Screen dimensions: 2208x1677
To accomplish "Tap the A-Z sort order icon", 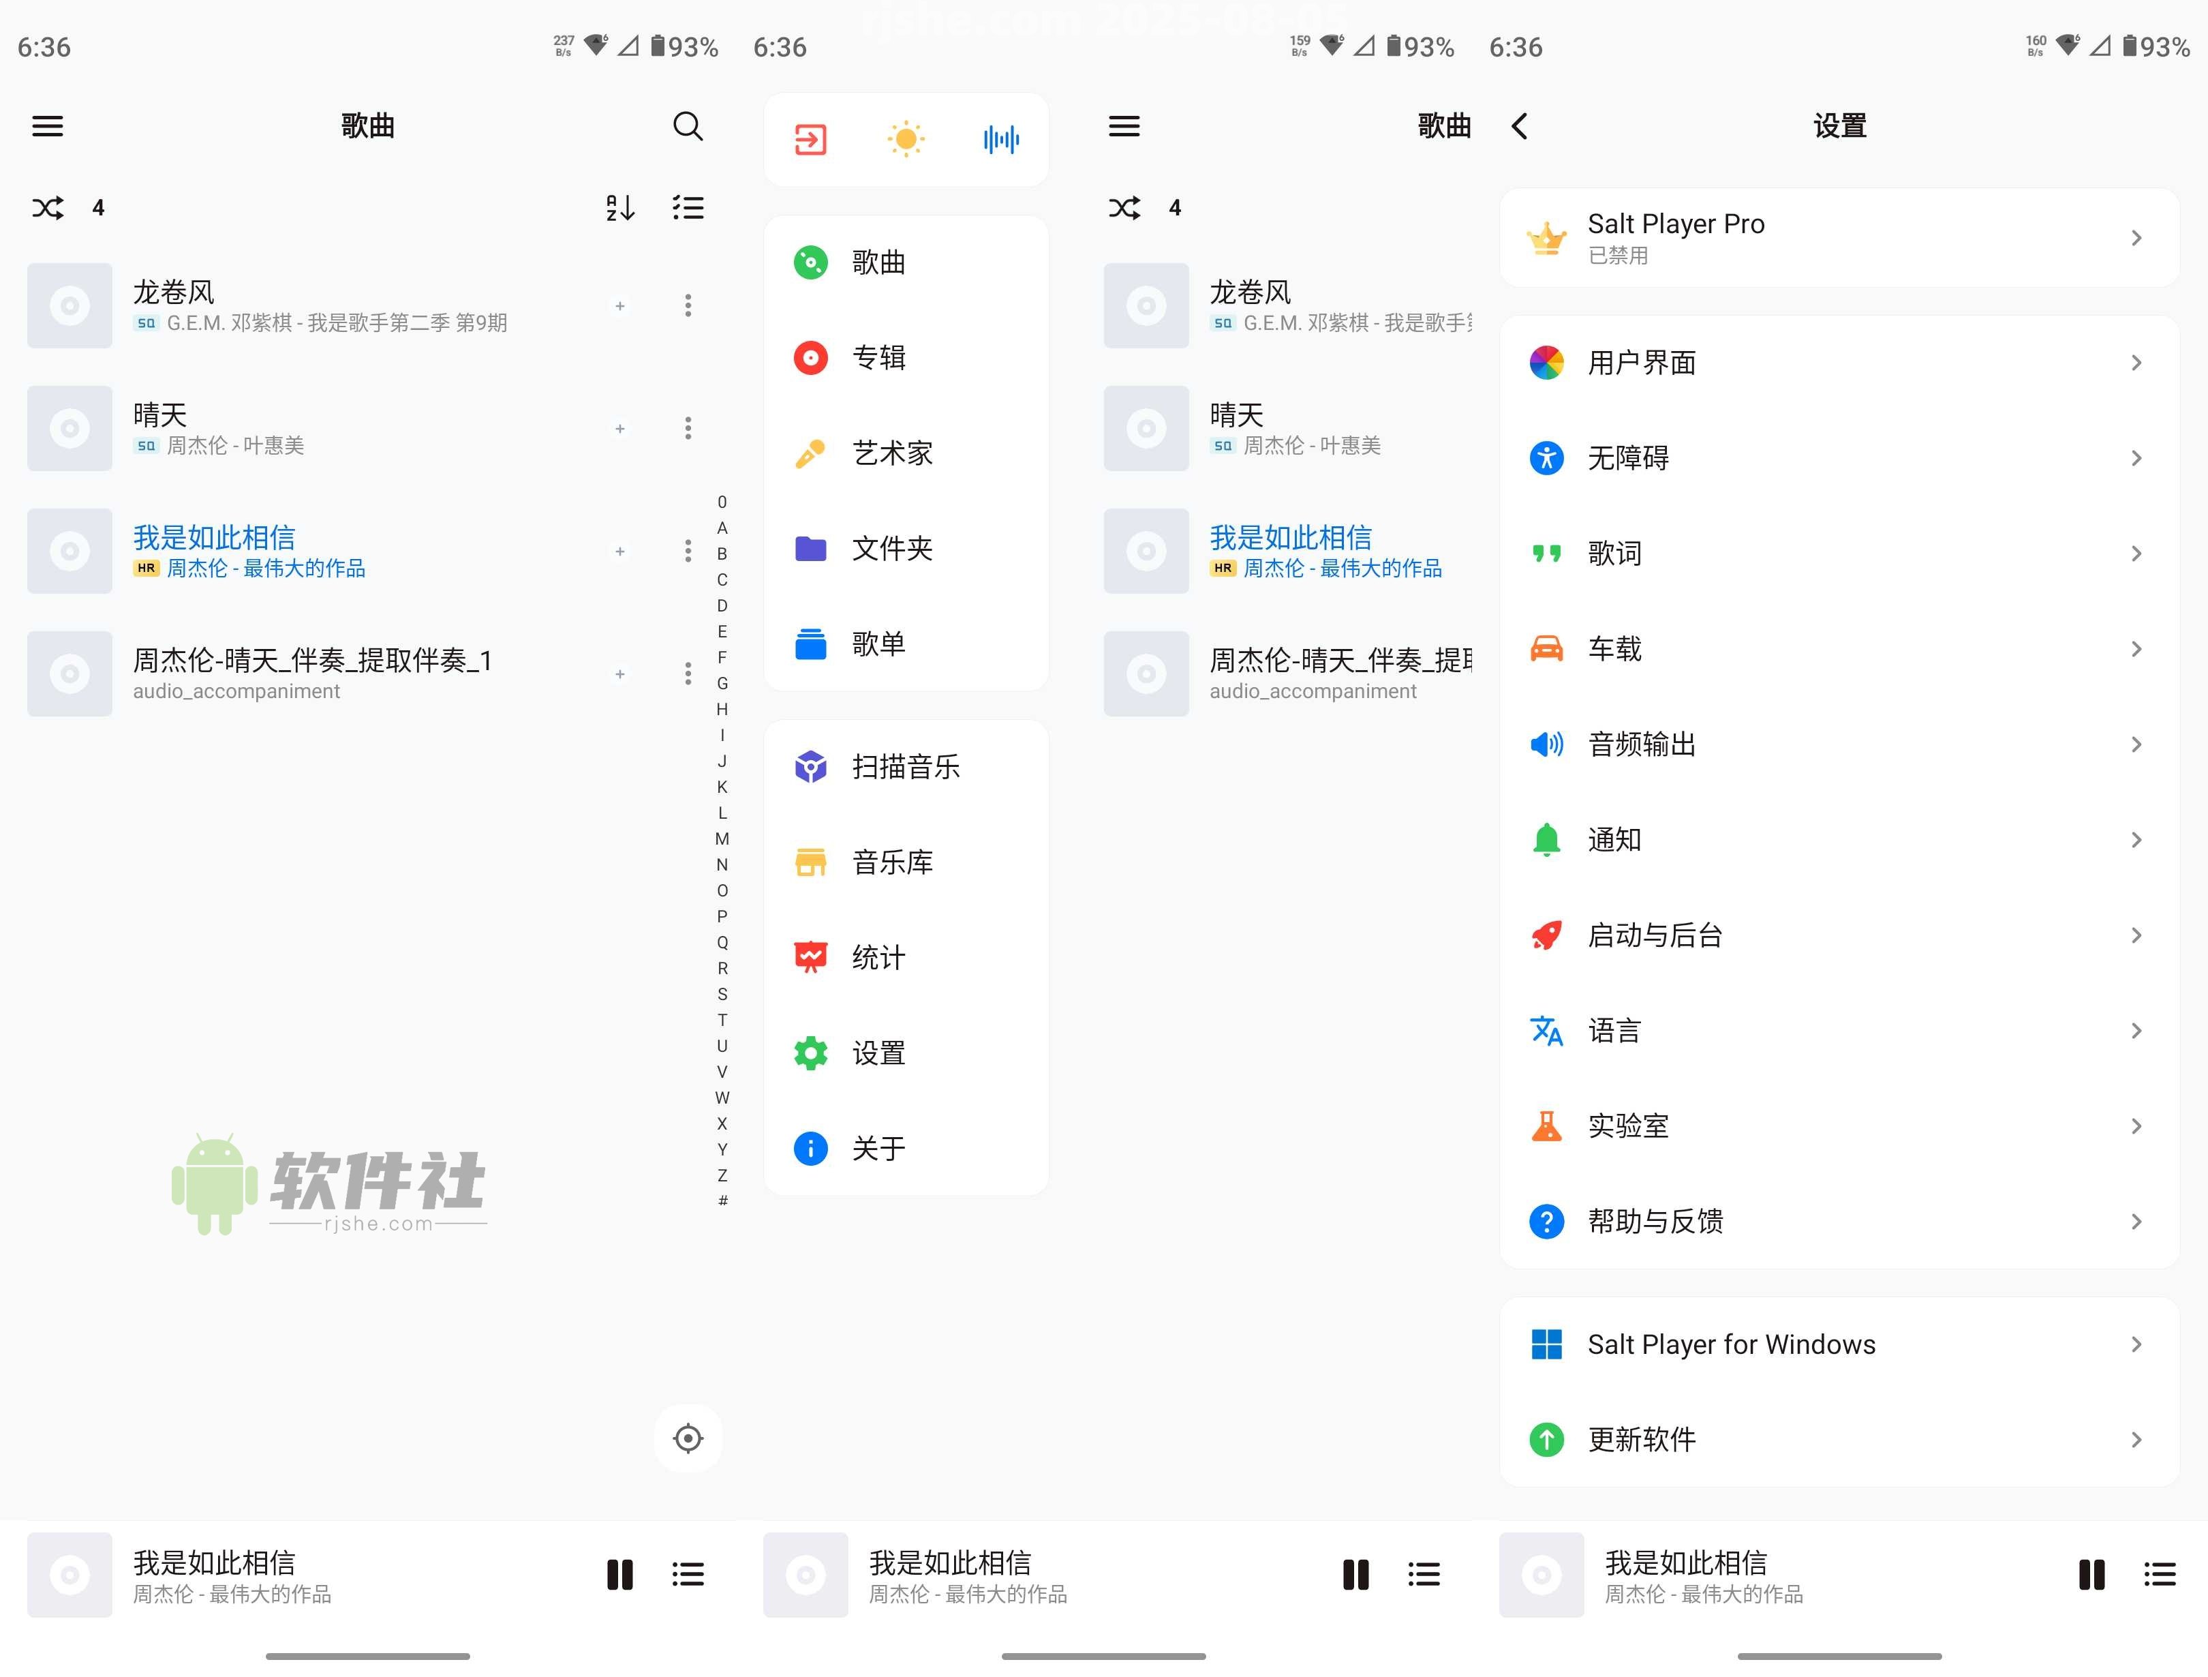I will (x=620, y=208).
